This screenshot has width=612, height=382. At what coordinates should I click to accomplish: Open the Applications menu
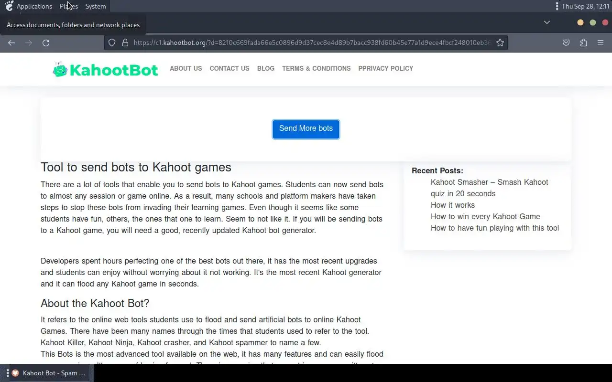pyautogui.click(x=34, y=6)
